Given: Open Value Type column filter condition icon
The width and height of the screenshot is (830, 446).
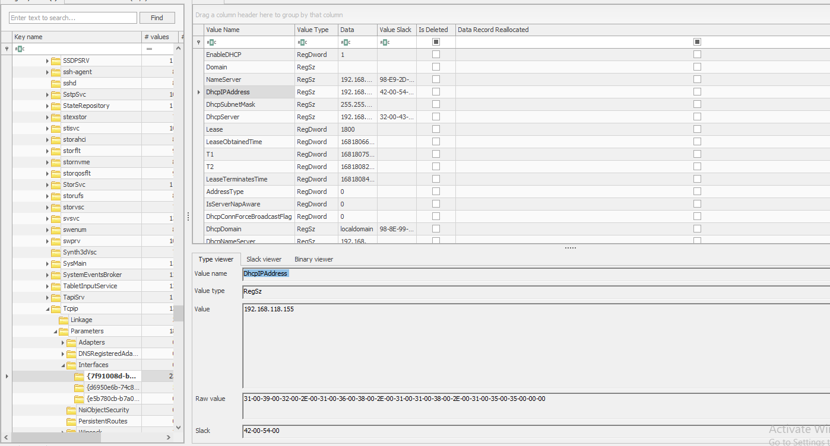Looking at the screenshot, I should 302,42.
